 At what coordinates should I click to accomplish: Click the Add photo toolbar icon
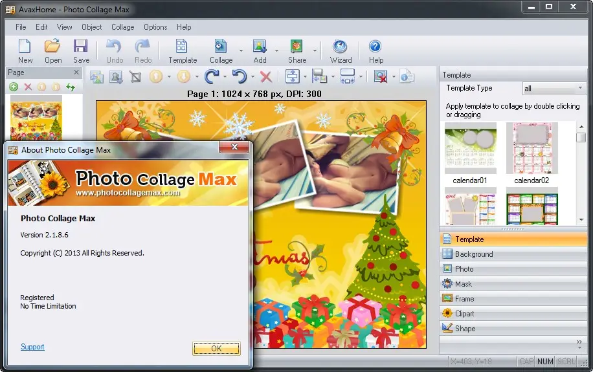tap(260, 51)
